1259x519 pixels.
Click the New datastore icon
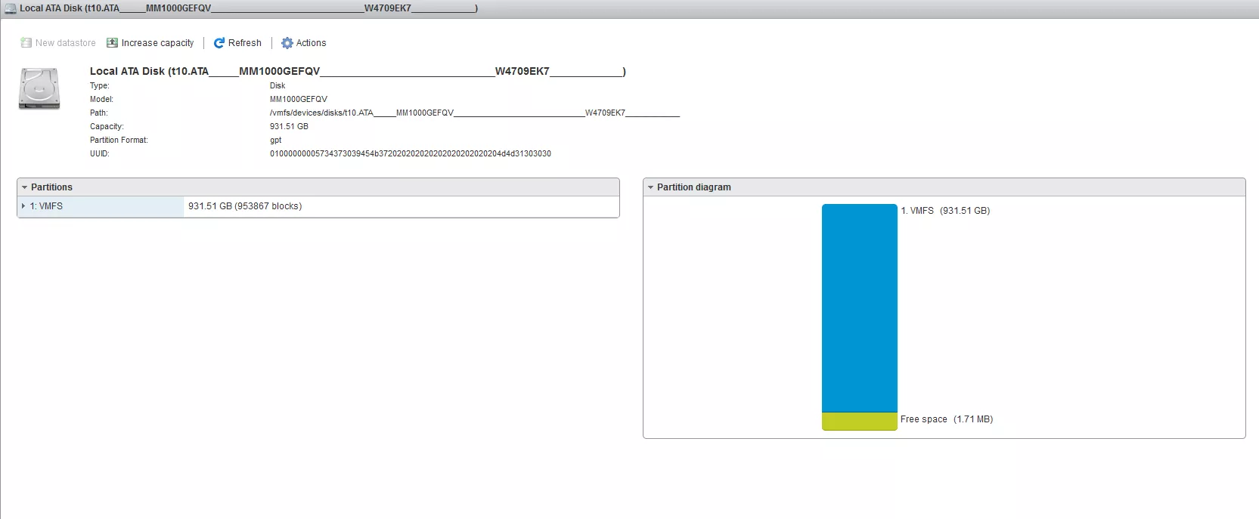pyautogui.click(x=26, y=43)
